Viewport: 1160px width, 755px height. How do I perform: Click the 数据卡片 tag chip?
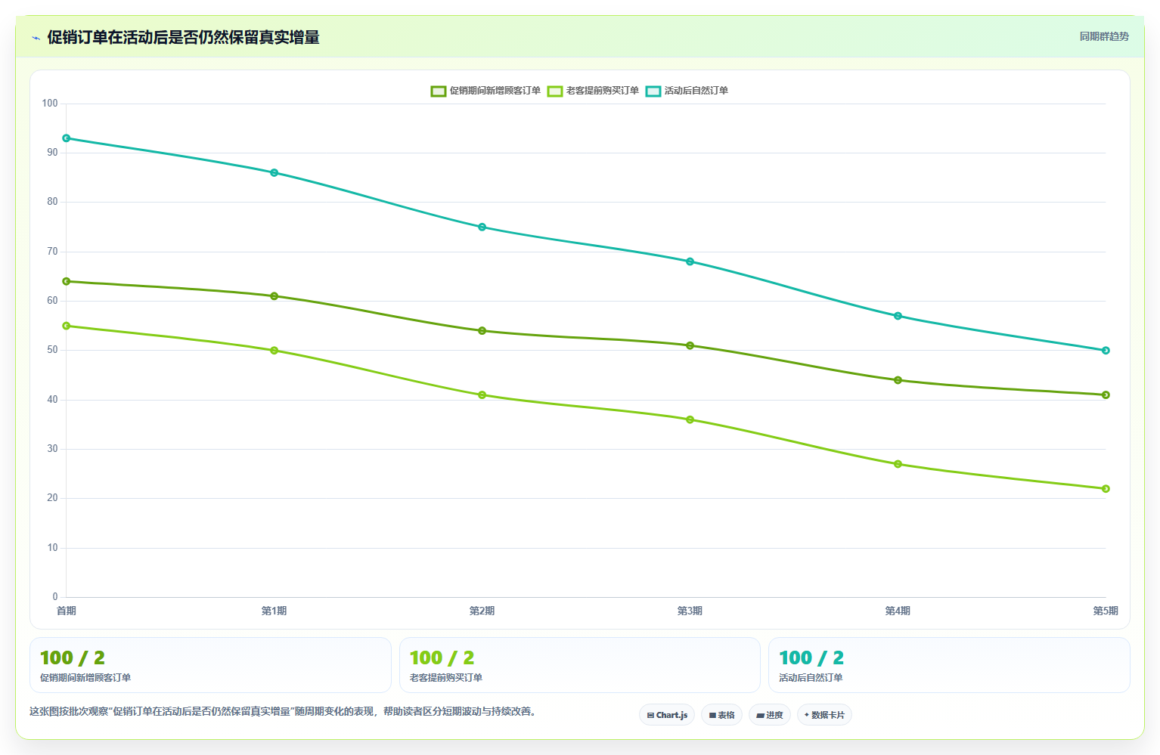tap(824, 715)
